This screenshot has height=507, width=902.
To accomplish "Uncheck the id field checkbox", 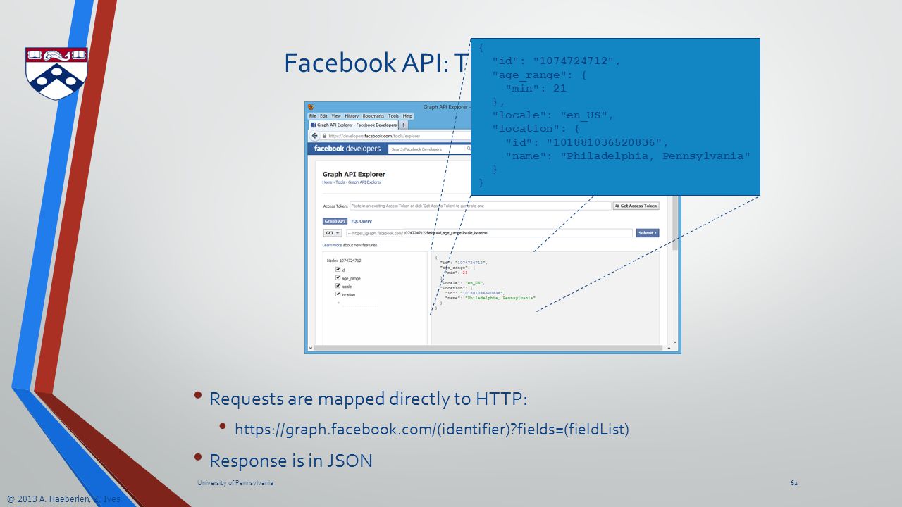I will (x=338, y=270).
